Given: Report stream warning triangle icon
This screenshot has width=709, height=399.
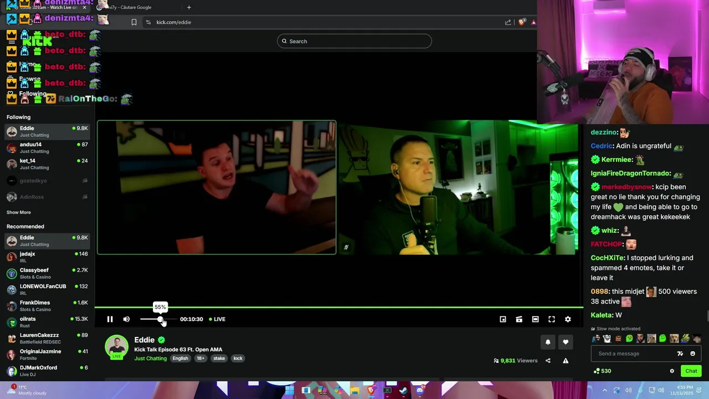Looking at the screenshot, I should pyautogui.click(x=566, y=361).
